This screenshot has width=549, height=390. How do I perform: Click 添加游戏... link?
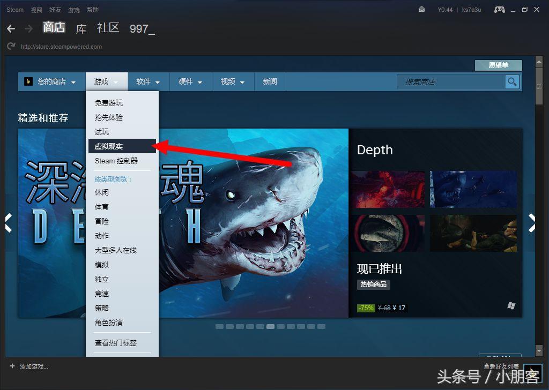click(x=34, y=366)
